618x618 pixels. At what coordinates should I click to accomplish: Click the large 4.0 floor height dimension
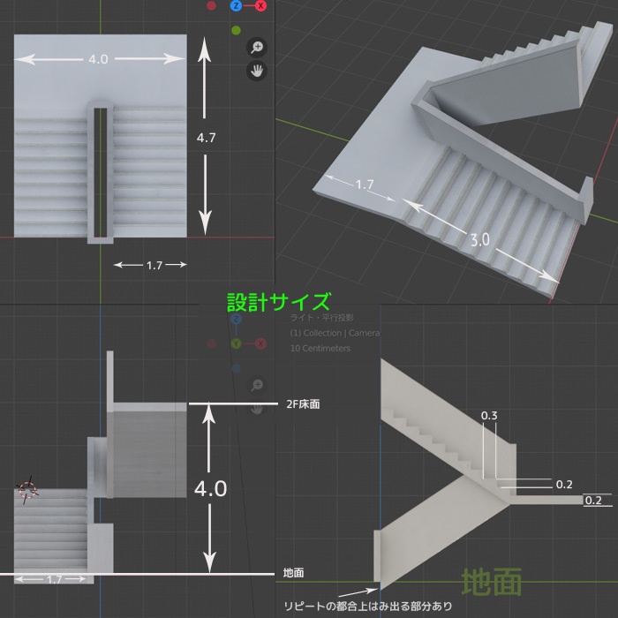coord(211,489)
